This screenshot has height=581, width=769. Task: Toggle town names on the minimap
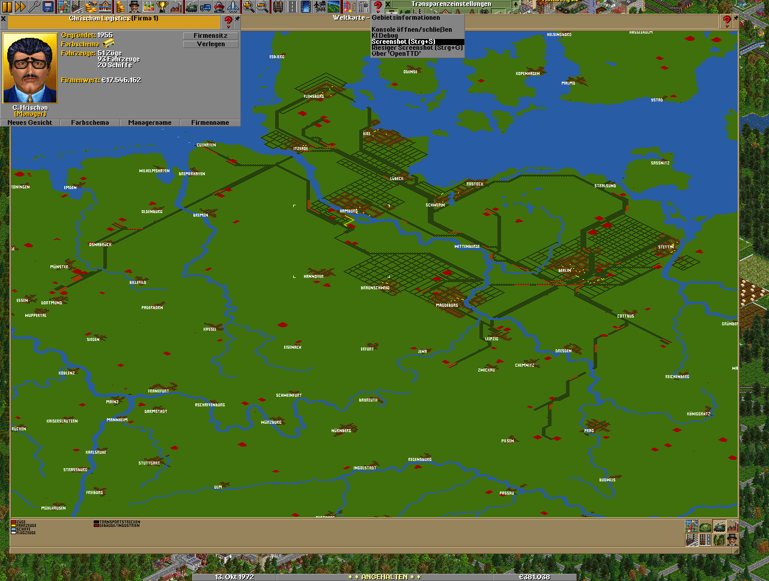[x=692, y=540]
